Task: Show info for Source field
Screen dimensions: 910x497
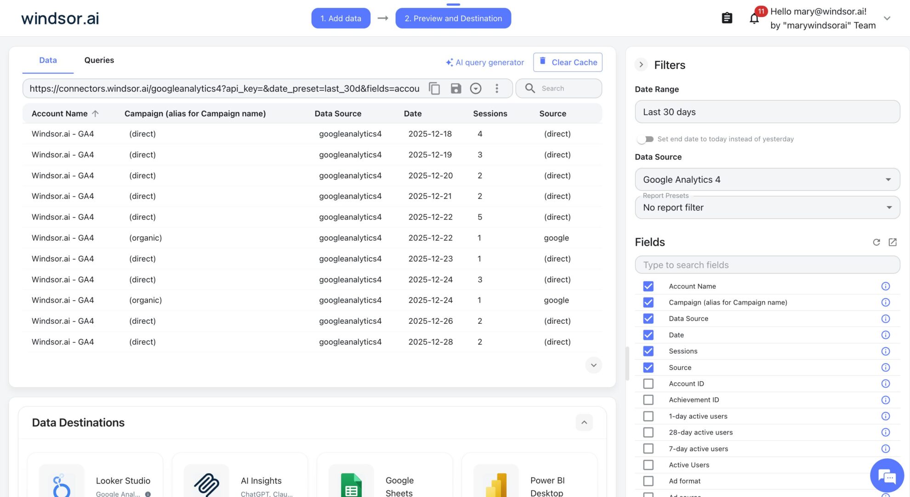Action: 886,367
